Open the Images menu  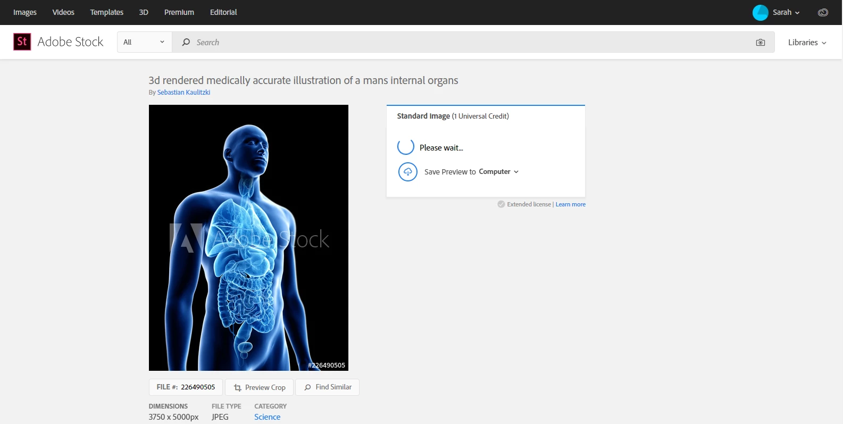click(x=25, y=12)
